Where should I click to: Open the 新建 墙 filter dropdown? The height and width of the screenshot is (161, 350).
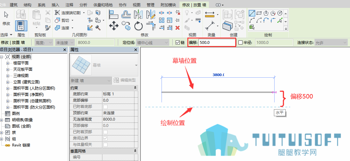(x=91, y=80)
